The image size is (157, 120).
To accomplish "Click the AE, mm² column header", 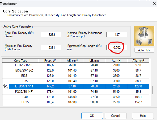I will tap(72, 61).
